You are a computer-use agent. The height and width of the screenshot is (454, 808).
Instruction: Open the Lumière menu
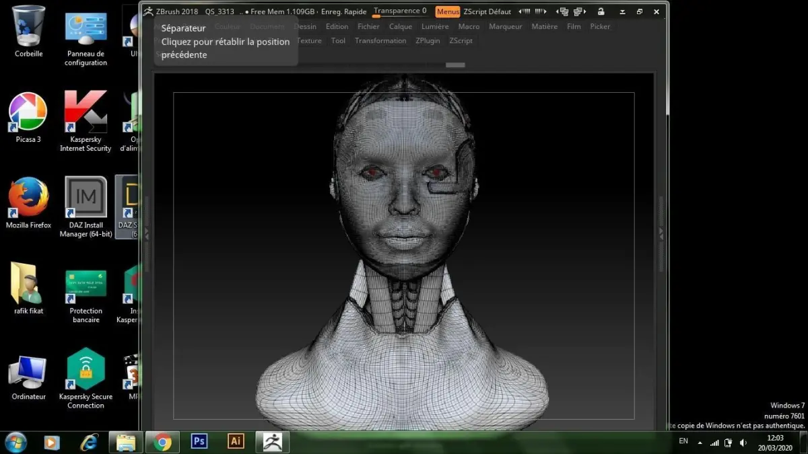pos(435,27)
